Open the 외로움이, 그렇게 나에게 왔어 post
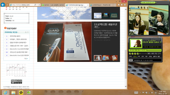The image size is (170, 95). [18, 39]
